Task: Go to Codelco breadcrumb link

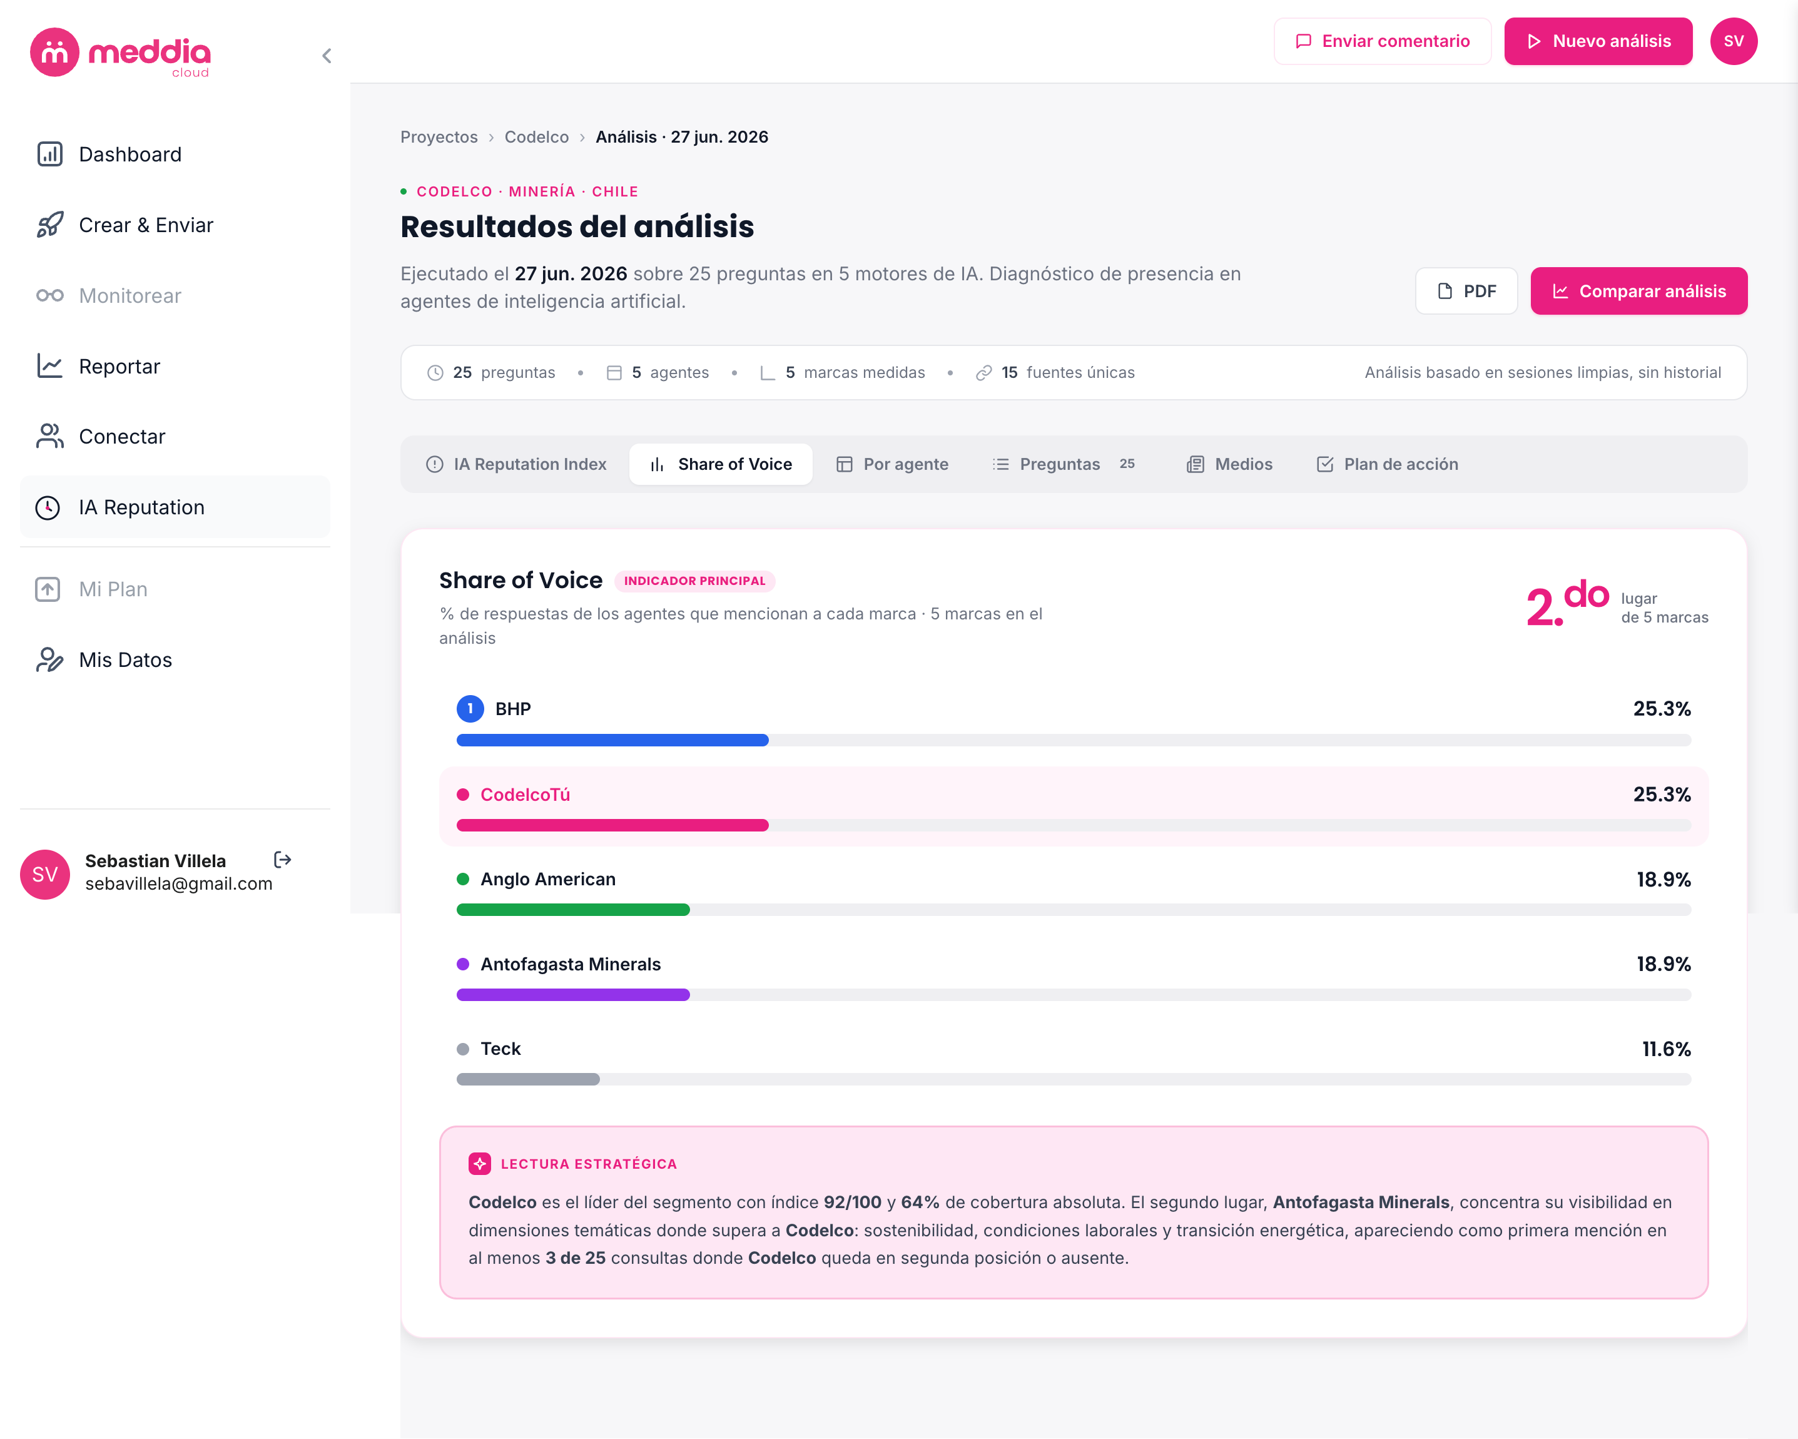Action: coord(536,137)
